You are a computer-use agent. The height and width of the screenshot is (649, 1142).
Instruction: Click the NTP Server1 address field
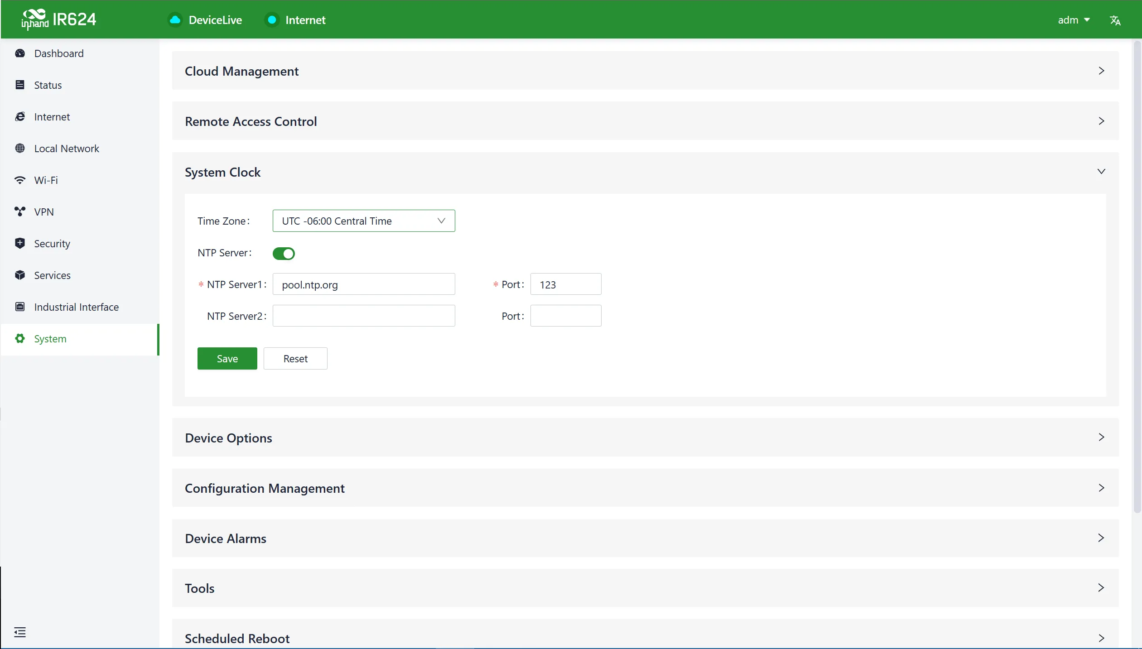tap(364, 284)
